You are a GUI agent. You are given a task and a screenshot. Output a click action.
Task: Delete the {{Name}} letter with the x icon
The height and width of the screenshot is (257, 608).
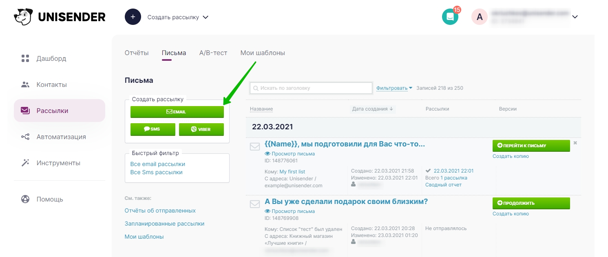(575, 143)
